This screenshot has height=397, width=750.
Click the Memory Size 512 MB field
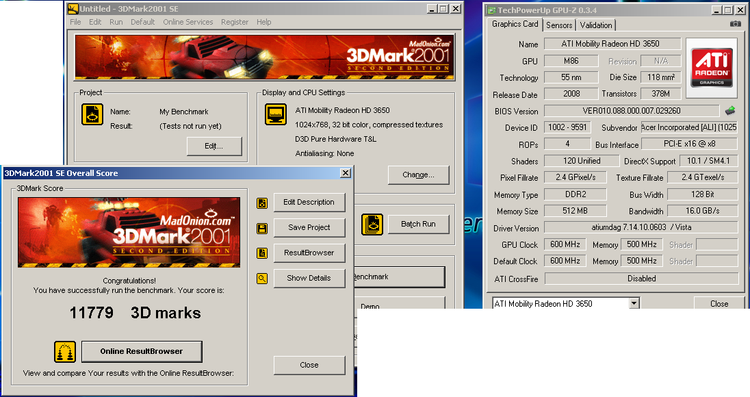[x=576, y=211]
